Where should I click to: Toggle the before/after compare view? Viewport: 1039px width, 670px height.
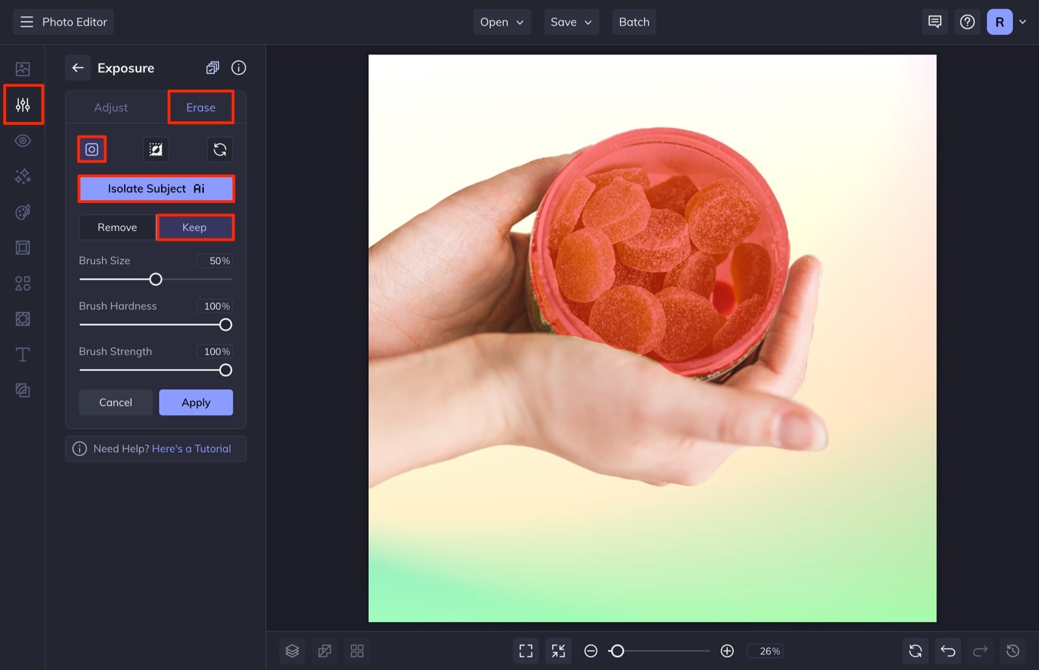(x=324, y=651)
